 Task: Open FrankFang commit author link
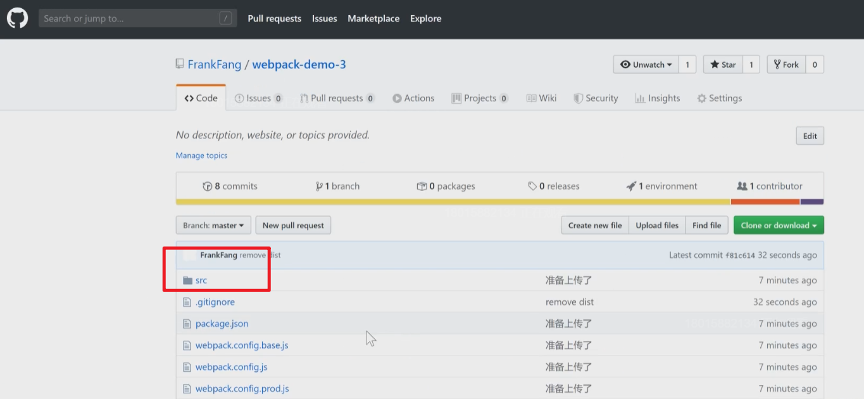(218, 255)
